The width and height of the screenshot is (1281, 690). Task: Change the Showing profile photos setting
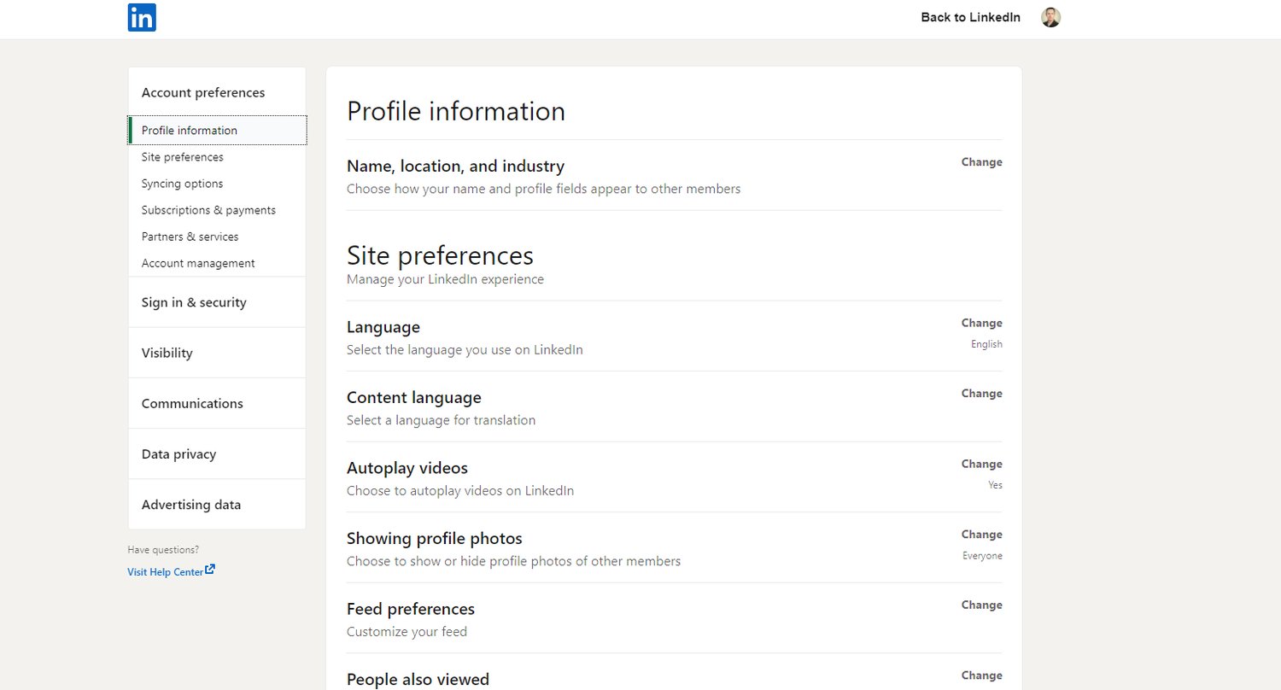(x=981, y=534)
